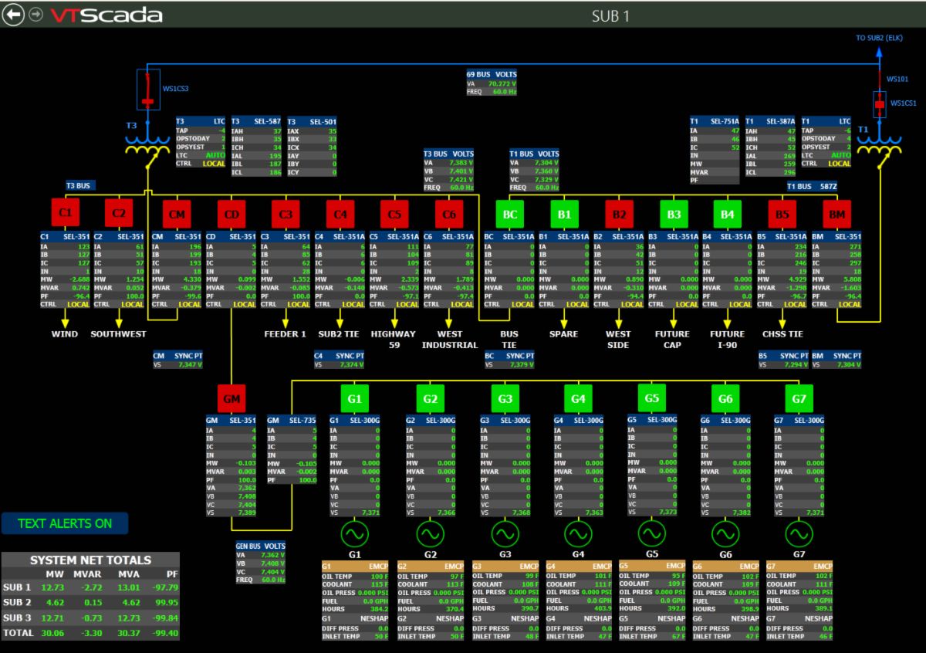Toggle the green B3 future cap breaker

pos(674,214)
